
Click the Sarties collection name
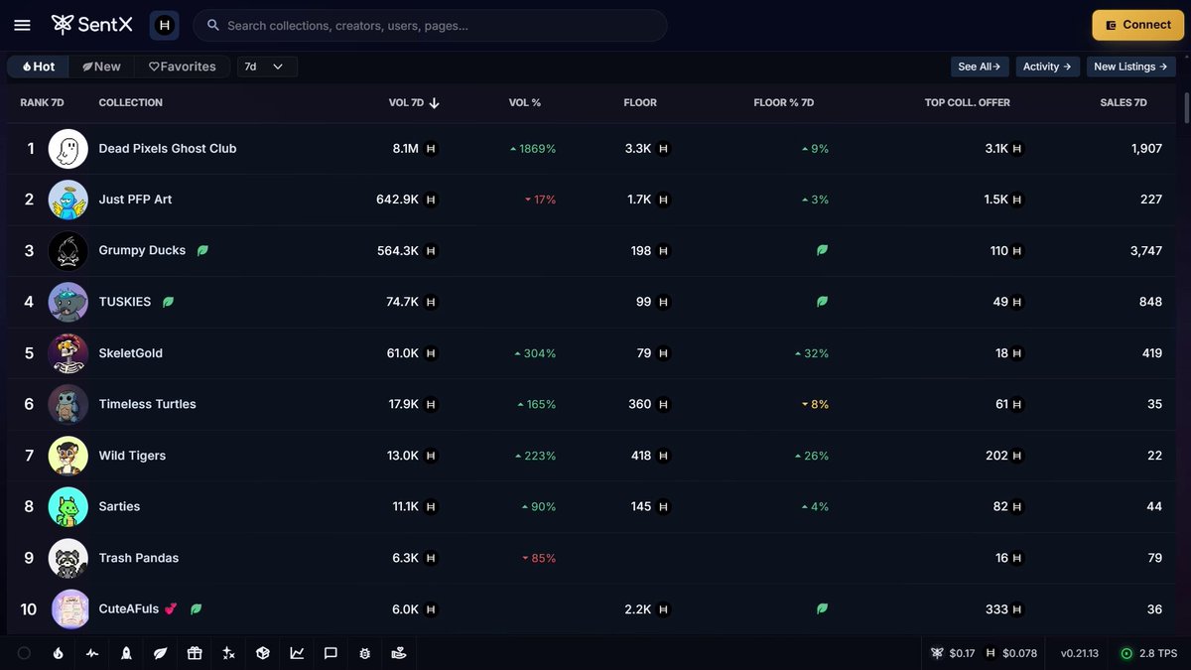click(119, 506)
